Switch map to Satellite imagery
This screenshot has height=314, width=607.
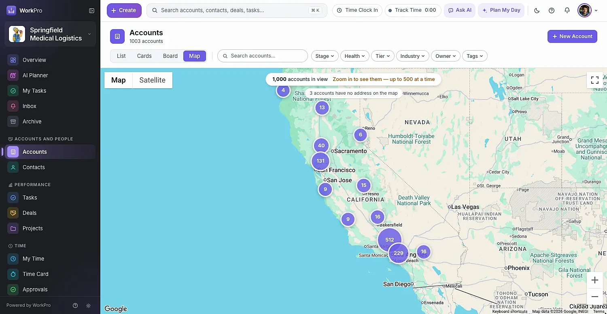(x=153, y=80)
